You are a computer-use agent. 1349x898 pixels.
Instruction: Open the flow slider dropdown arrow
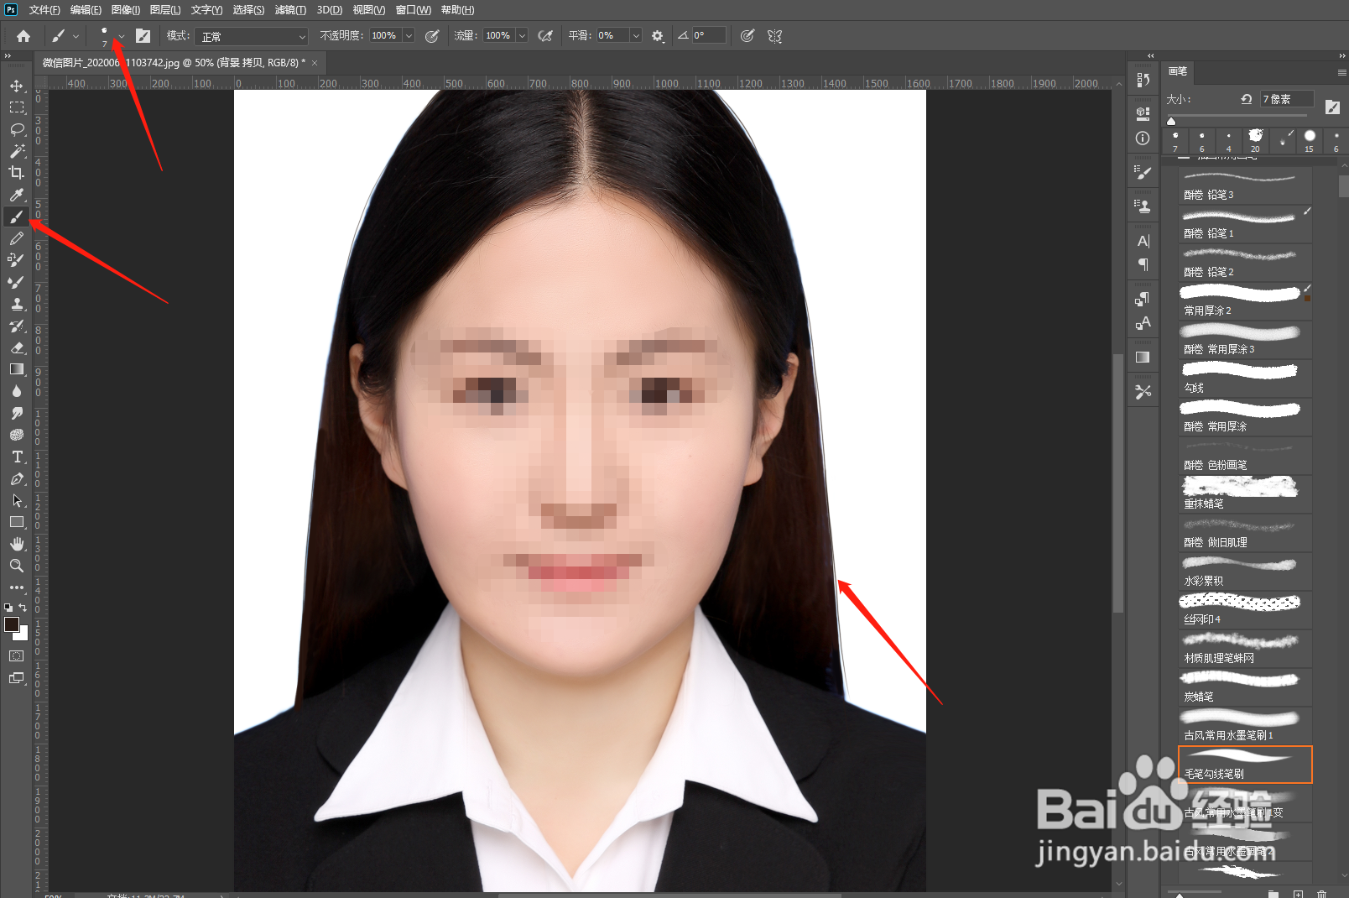[x=522, y=36]
